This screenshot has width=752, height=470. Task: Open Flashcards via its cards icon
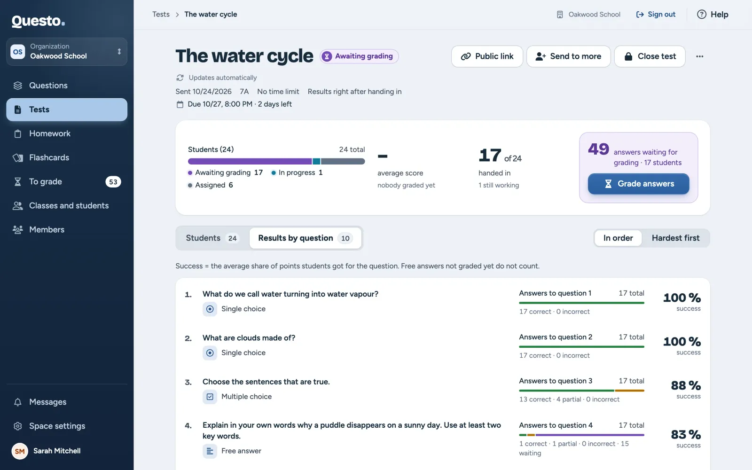pos(18,157)
